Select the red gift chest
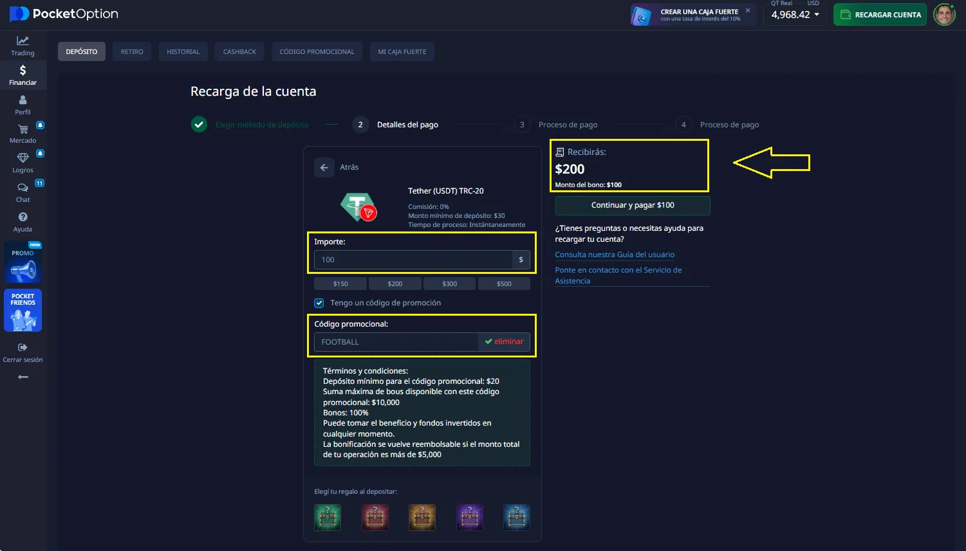 [x=375, y=517]
